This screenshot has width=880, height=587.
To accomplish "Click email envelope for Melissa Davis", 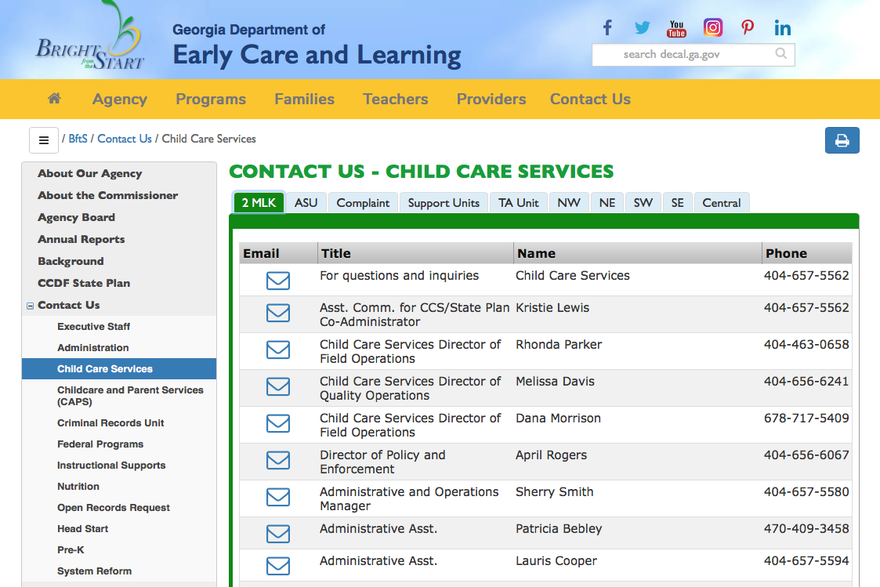I will point(278,386).
